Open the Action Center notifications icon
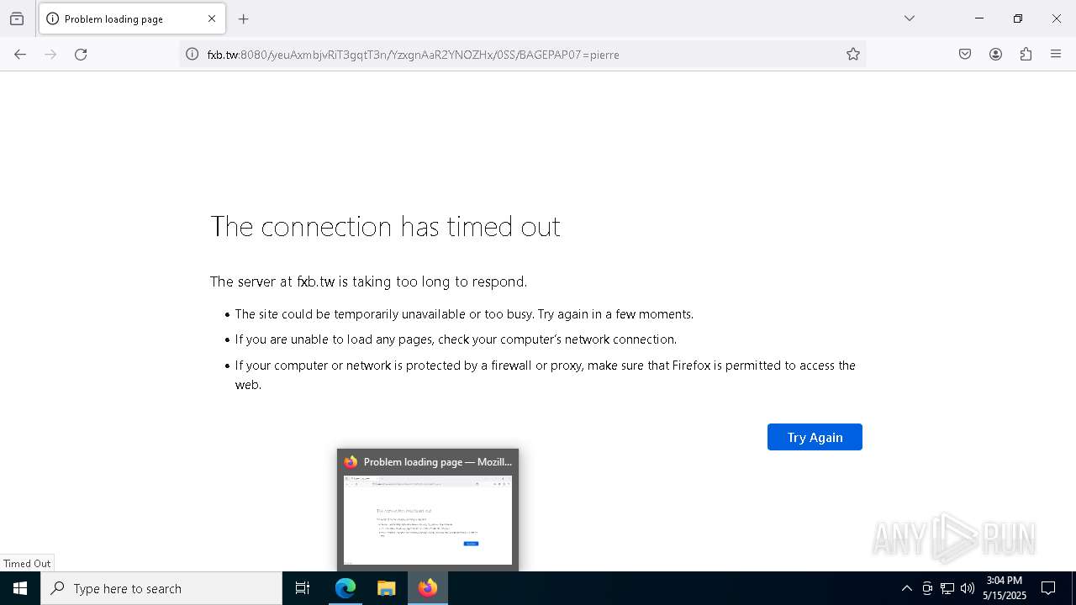 click(1048, 588)
